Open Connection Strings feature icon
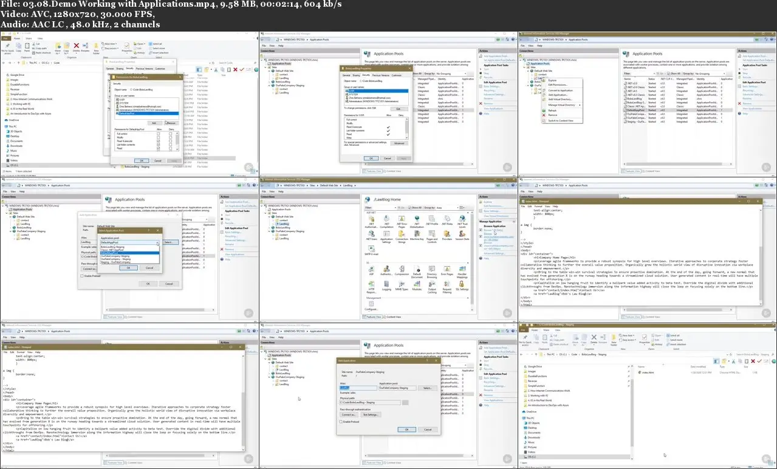 pyautogui.click(x=402, y=237)
